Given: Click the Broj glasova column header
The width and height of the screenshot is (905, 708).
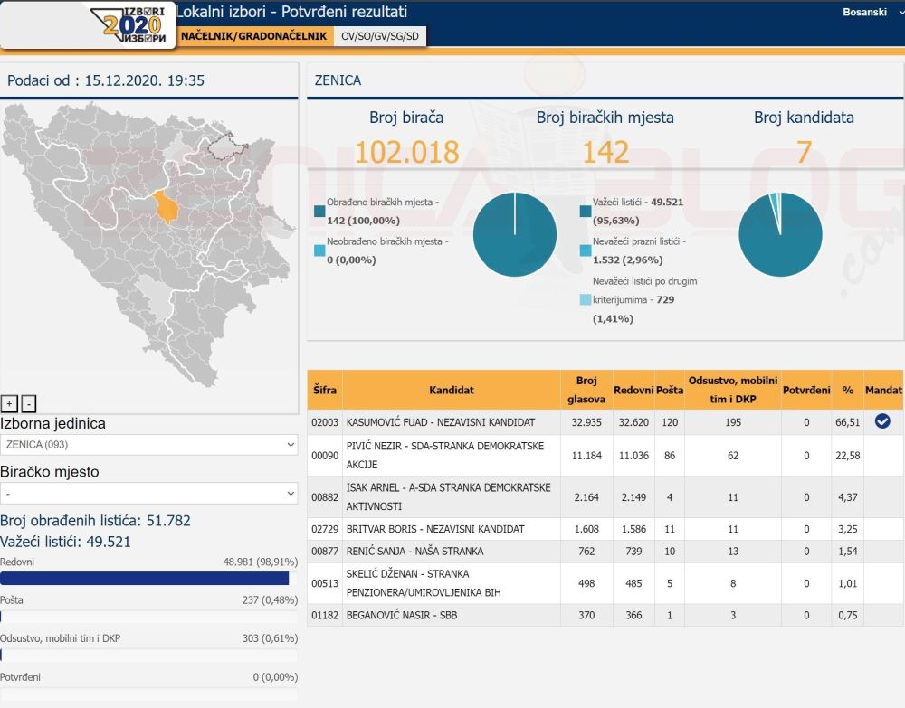Looking at the screenshot, I should point(586,390).
